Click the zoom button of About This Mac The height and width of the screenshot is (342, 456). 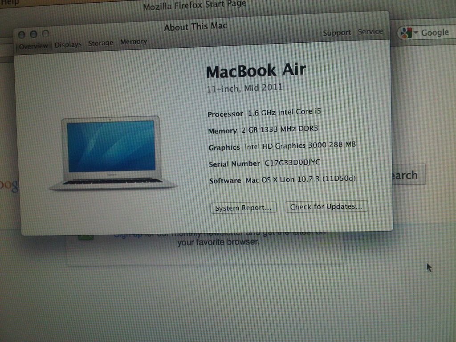tap(46, 34)
